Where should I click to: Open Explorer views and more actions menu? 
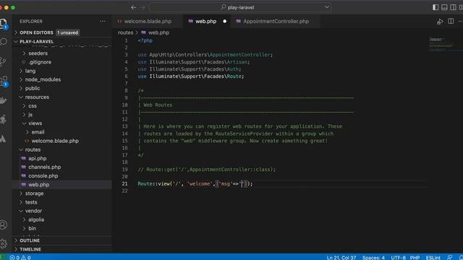103,21
